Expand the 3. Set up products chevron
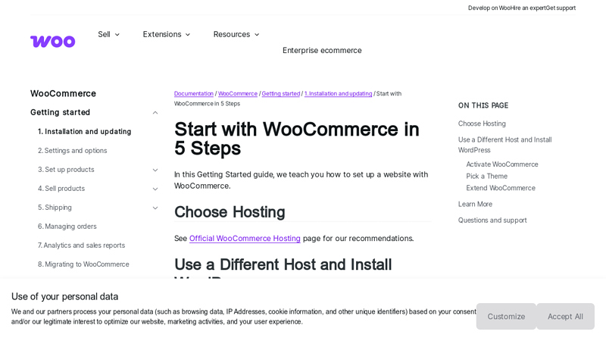 pos(155,170)
